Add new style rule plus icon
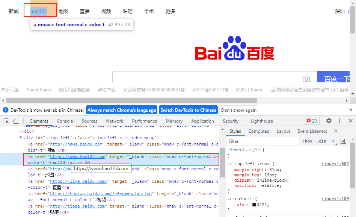 coord(333,141)
